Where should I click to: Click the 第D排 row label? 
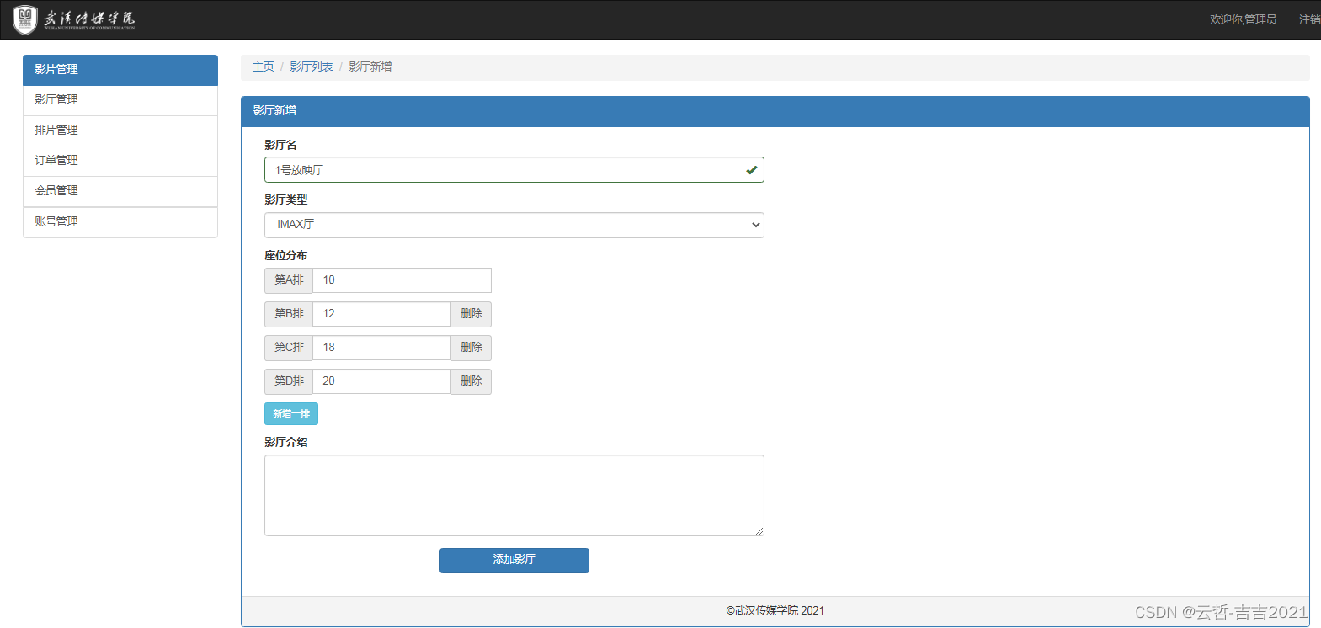[x=289, y=381]
